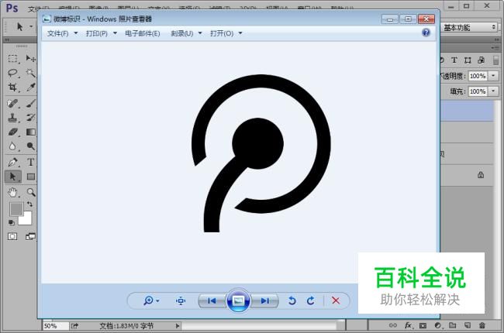Click the fill 100% input field

coord(478,91)
